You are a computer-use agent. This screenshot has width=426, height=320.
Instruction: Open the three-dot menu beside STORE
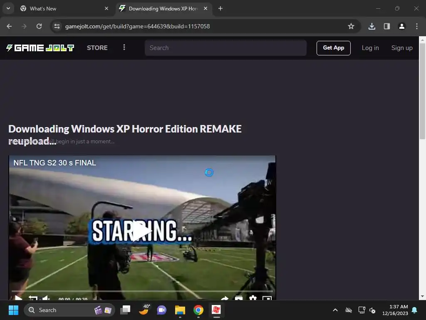pyautogui.click(x=124, y=47)
